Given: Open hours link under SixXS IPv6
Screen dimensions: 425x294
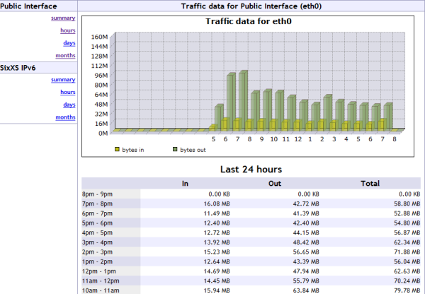Looking at the screenshot, I should pyautogui.click(x=67, y=93).
